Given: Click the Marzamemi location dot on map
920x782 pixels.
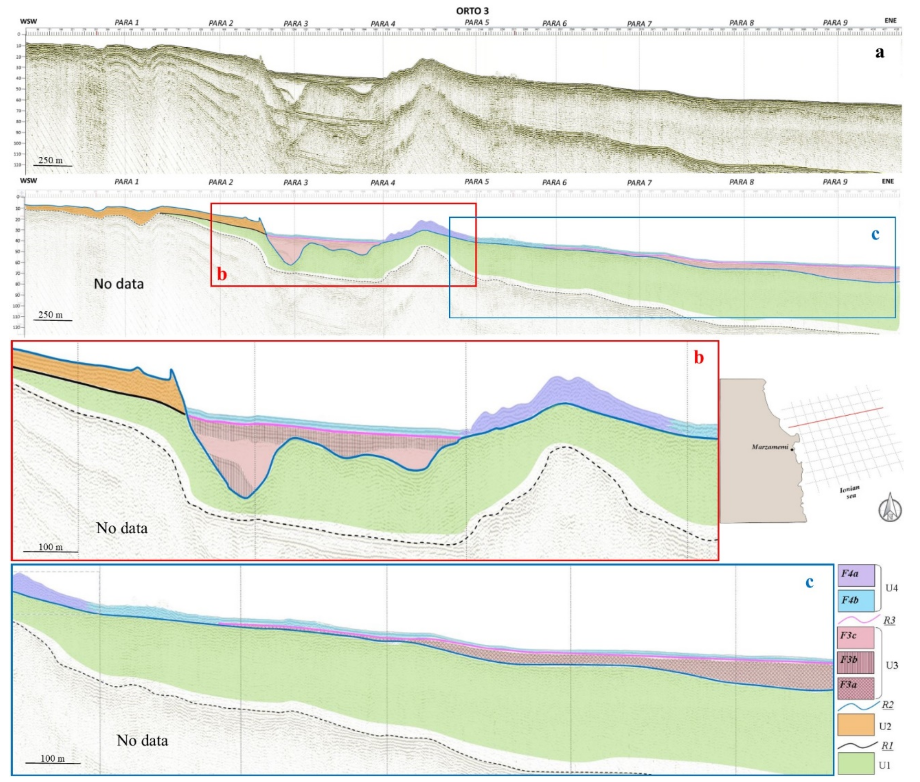Looking at the screenshot, I should click(792, 450).
